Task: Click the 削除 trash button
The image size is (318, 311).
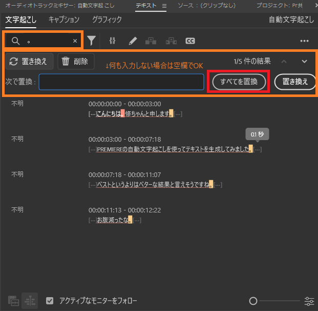Action: point(76,62)
